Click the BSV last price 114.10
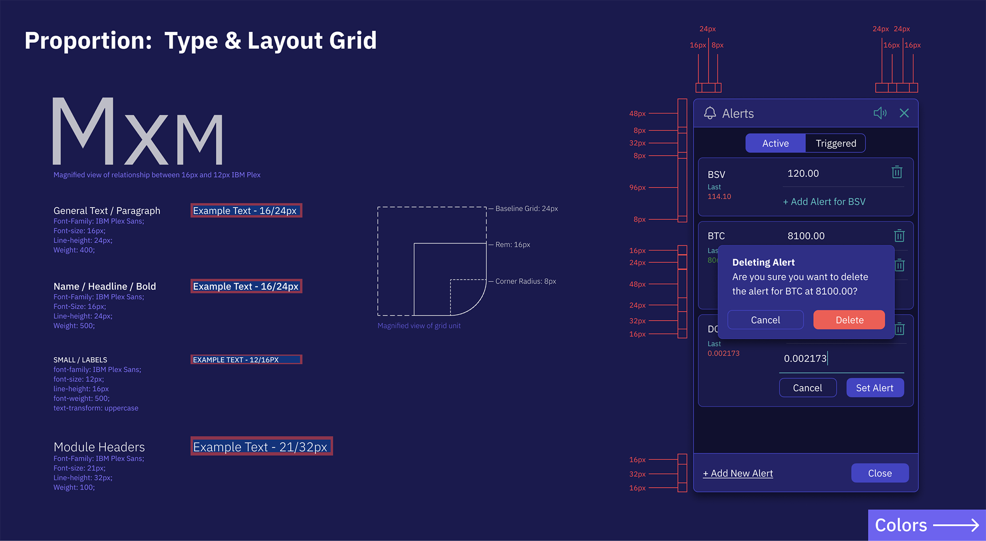This screenshot has width=986, height=541. 719,196
